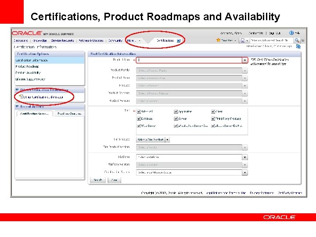Collapse the Other Certification Information section
316x237 pixels.
[x=17, y=90]
